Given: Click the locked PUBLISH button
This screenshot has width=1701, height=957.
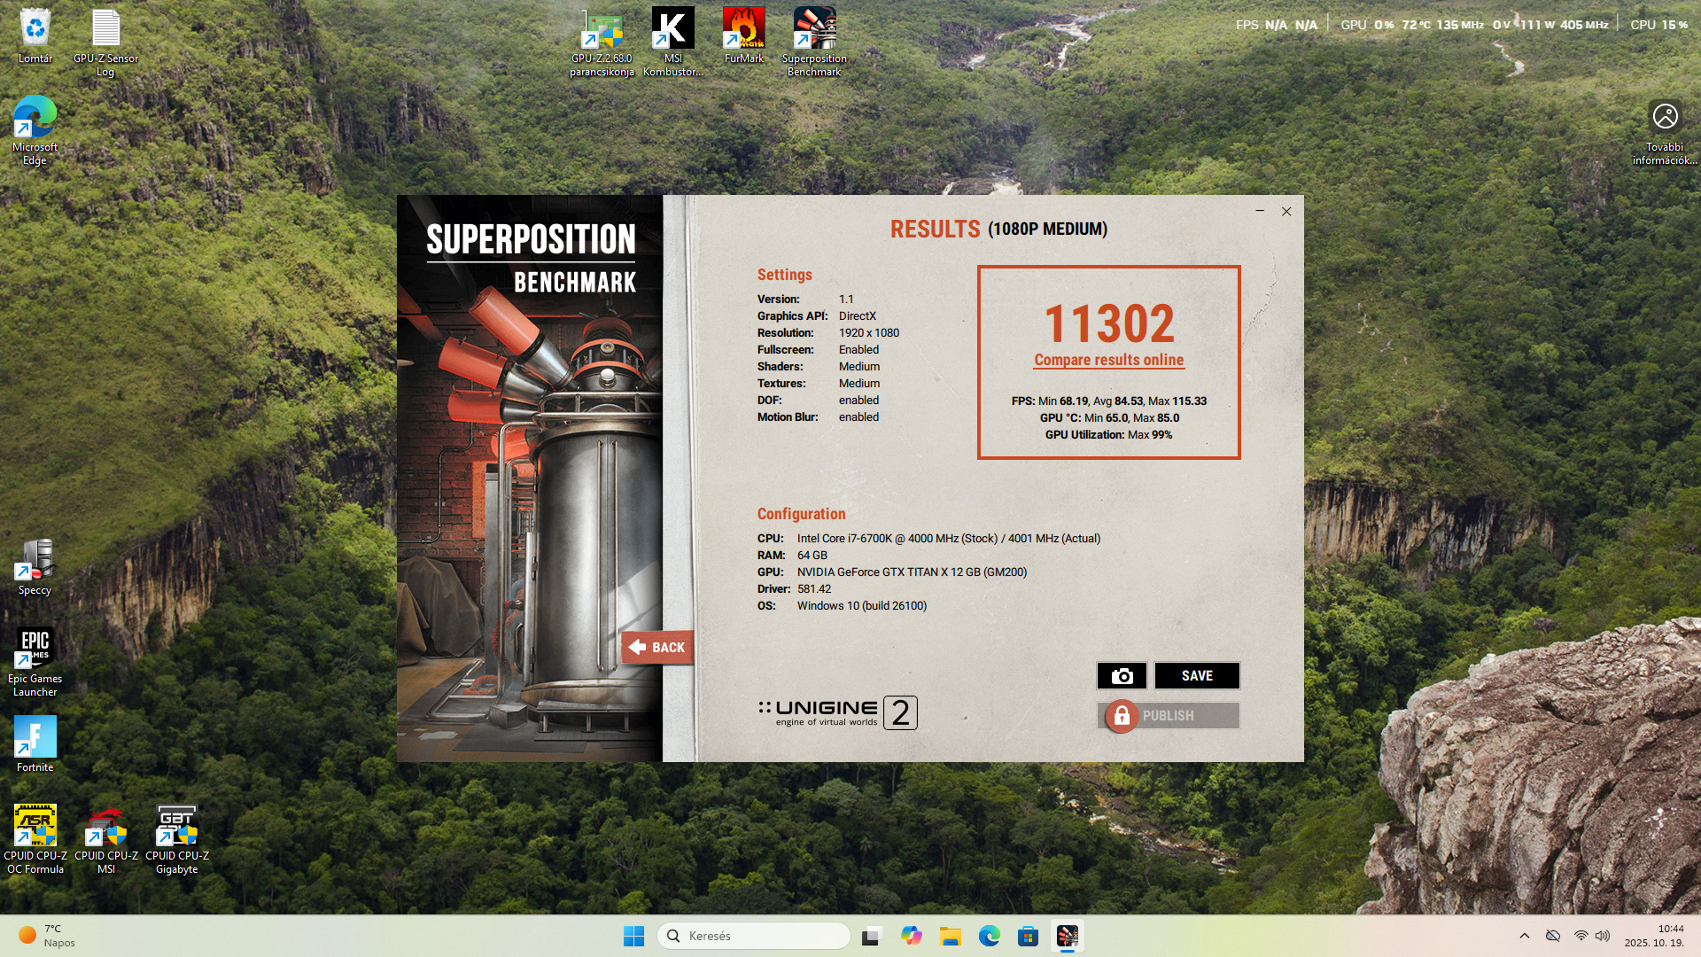Looking at the screenshot, I should 1168,716.
